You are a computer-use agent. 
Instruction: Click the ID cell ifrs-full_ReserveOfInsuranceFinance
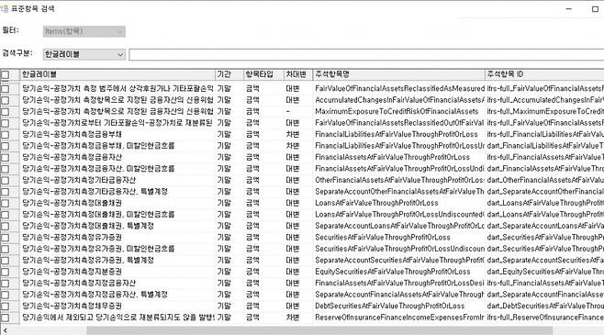545,318
